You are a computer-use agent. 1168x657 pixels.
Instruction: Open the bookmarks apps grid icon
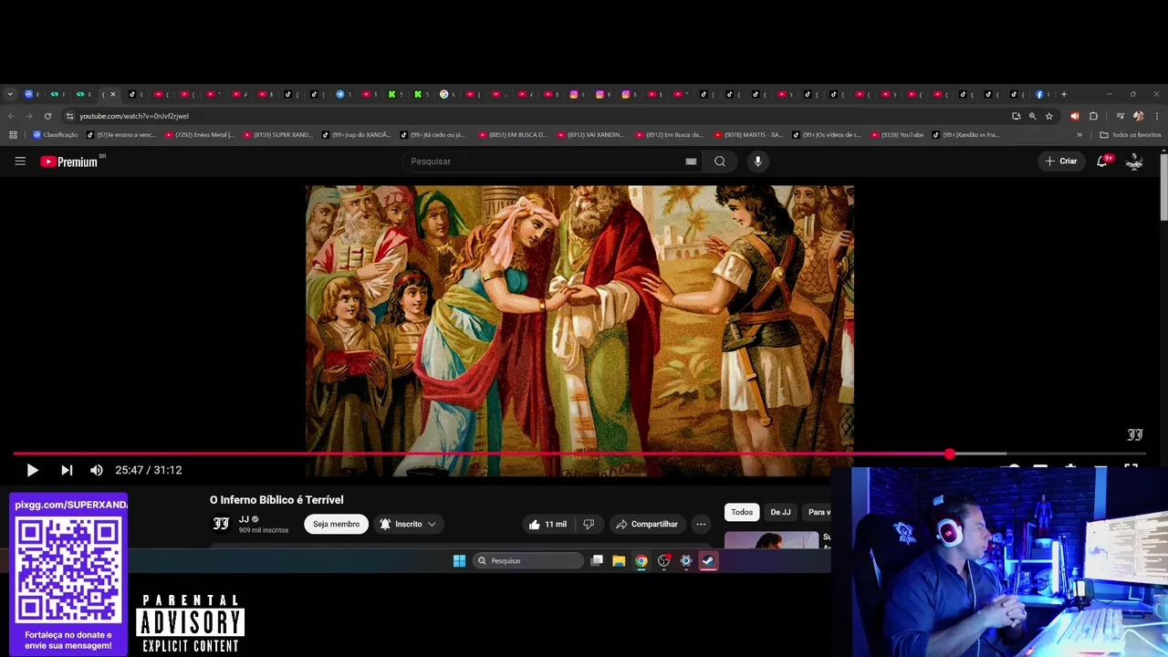[x=13, y=135]
